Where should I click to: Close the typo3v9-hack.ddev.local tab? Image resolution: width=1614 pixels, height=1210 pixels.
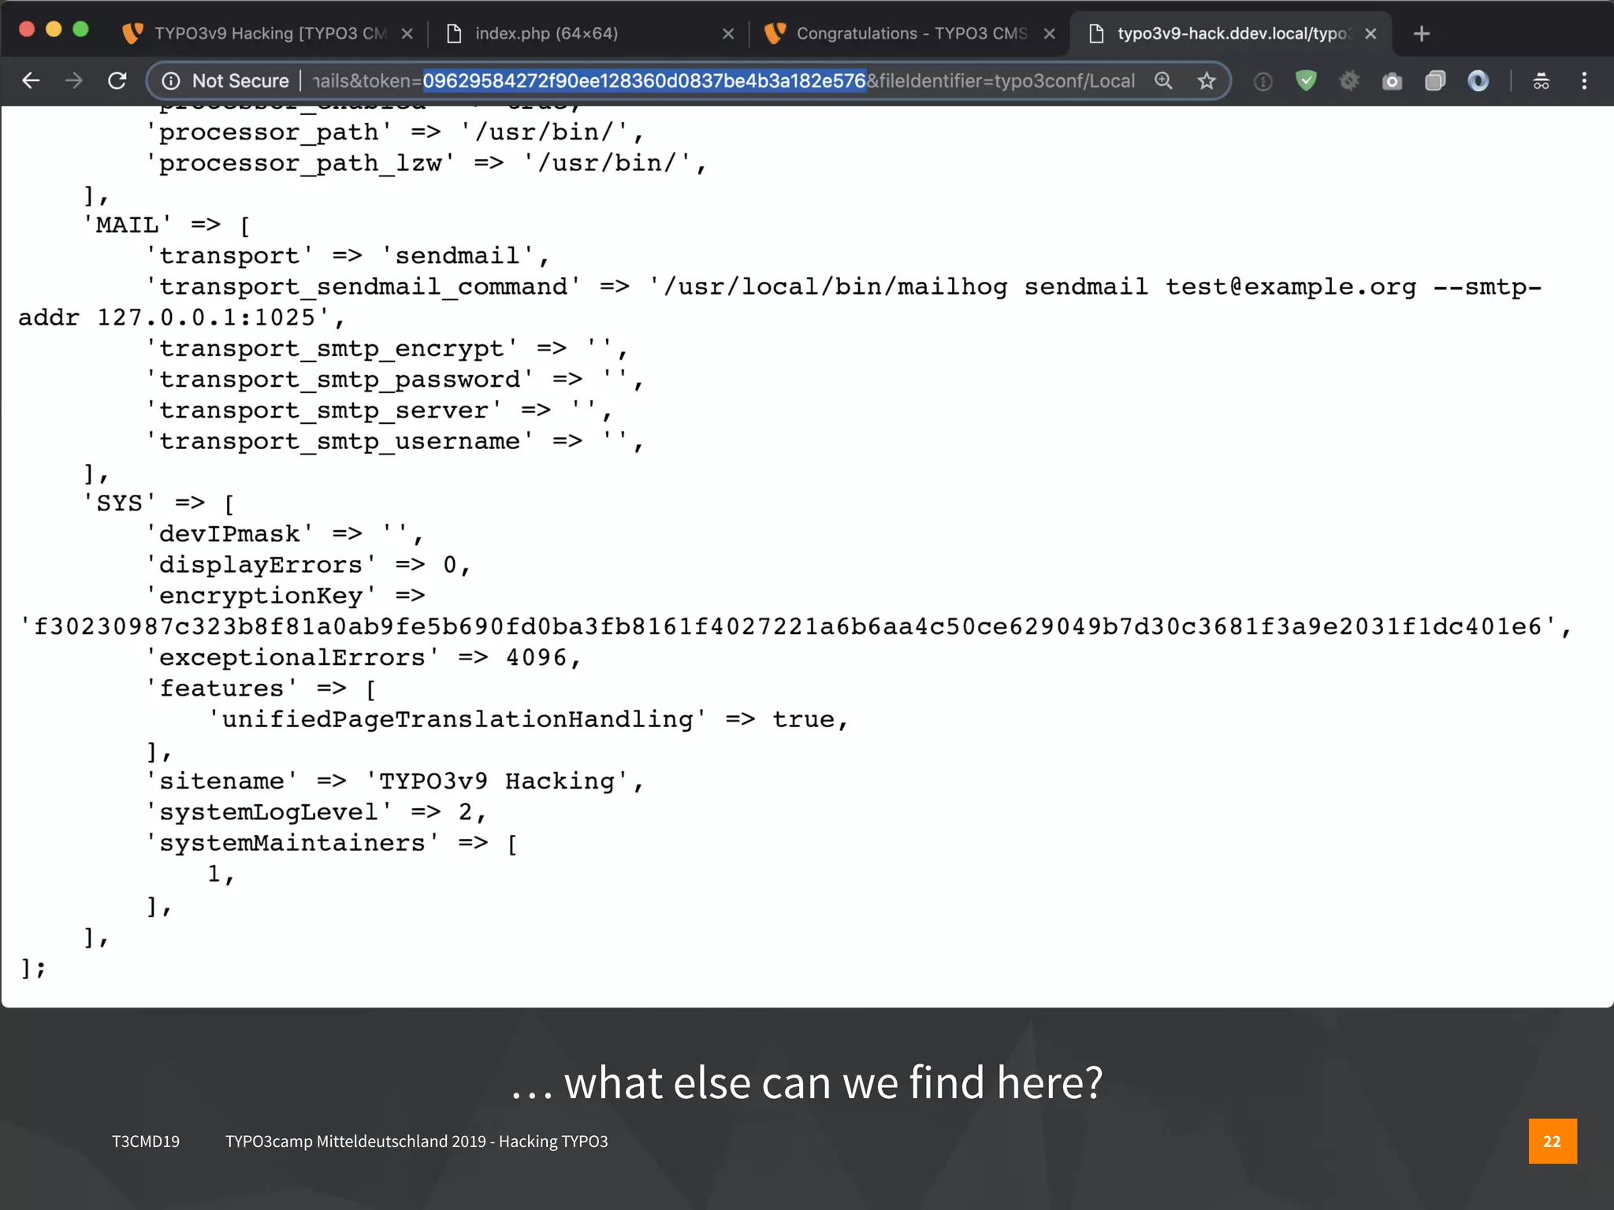click(x=1370, y=33)
